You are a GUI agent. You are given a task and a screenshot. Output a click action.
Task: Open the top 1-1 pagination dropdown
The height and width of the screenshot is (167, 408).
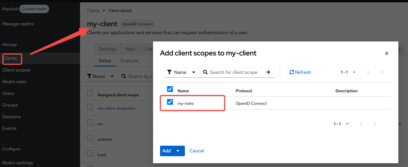click(x=348, y=72)
